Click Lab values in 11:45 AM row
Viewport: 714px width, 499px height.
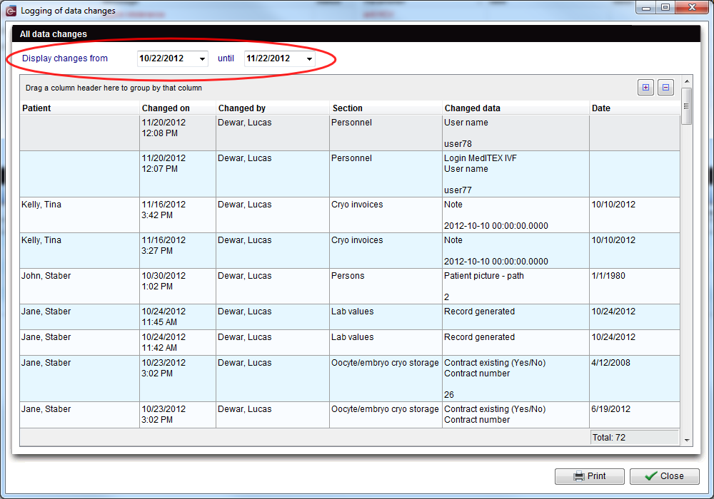point(353,312)
